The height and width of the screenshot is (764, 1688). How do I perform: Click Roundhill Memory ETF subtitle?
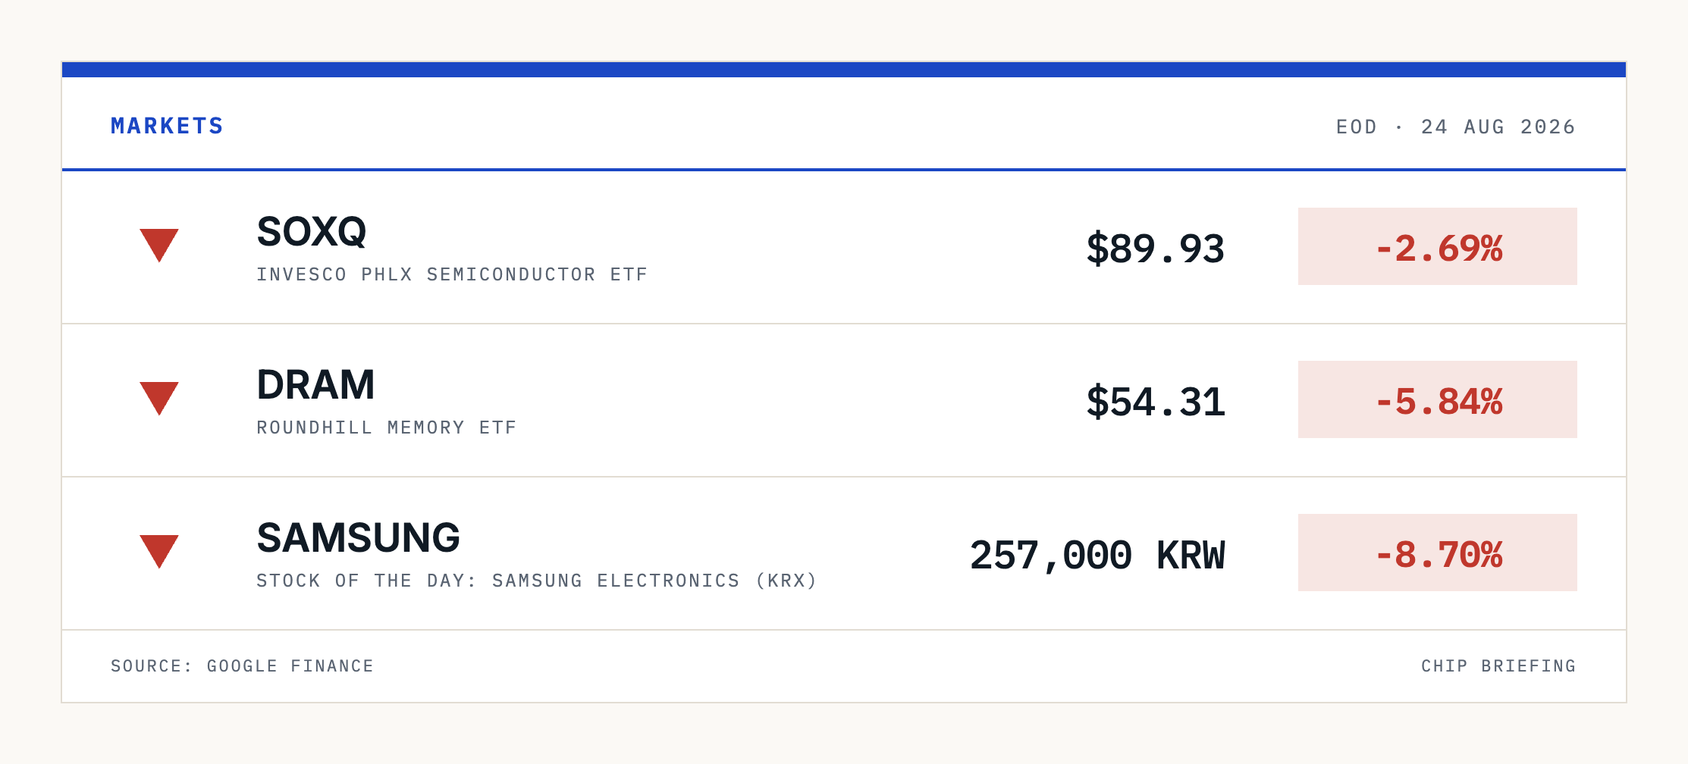tap(387, 427)
